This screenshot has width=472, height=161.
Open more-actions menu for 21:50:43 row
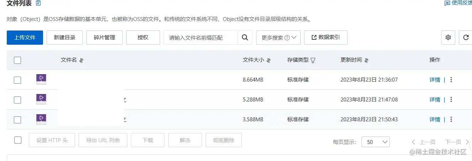pyautogui.click(x=451, y=120)
